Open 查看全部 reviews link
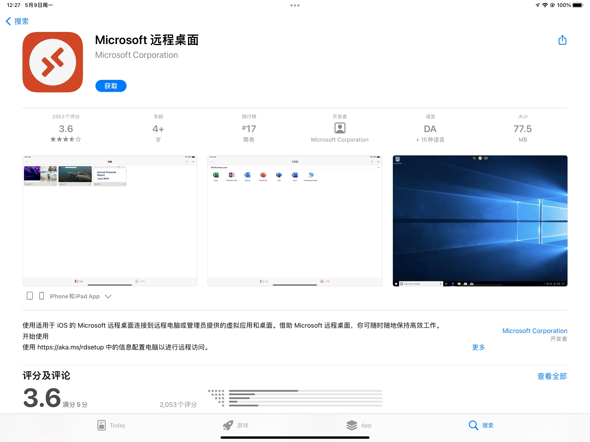This screenshot has height=442, width=590. [x=552, y=376]
